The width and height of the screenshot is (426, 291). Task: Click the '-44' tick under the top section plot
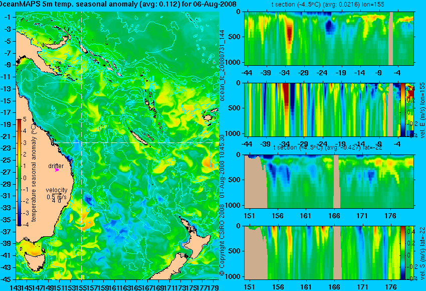click(x=247, y=73)
